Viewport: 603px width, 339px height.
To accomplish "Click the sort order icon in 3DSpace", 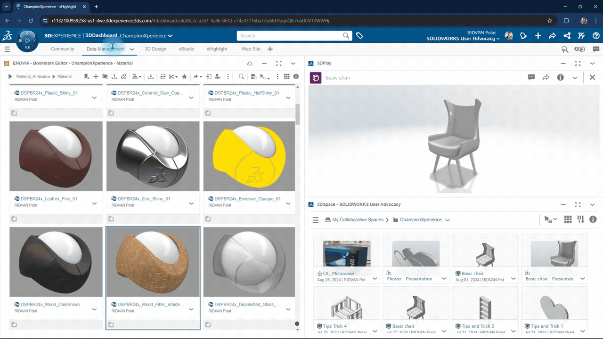I will click(580, 219).
